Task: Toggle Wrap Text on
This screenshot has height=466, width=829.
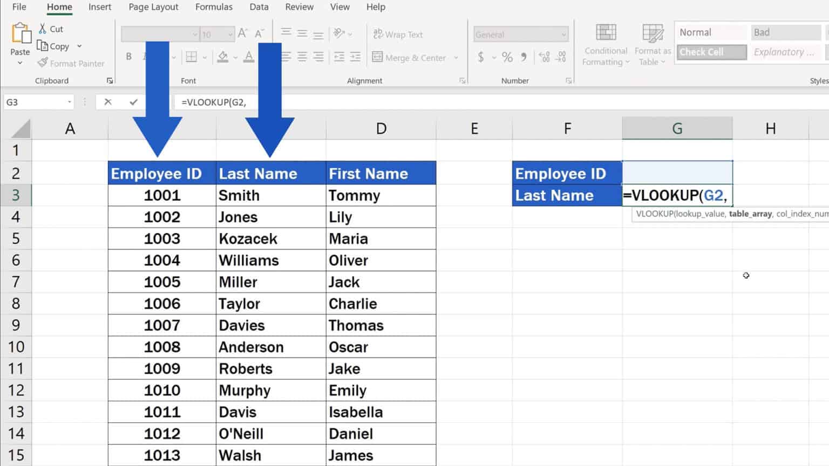Action: tap(397, 34)
